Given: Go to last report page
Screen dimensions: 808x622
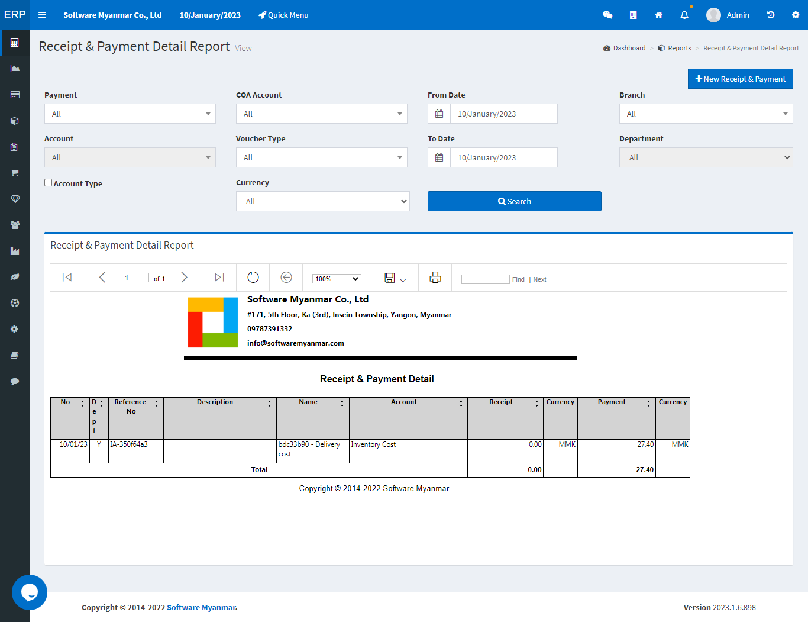Looking at the screenshot, I should (x=219, y=278).
